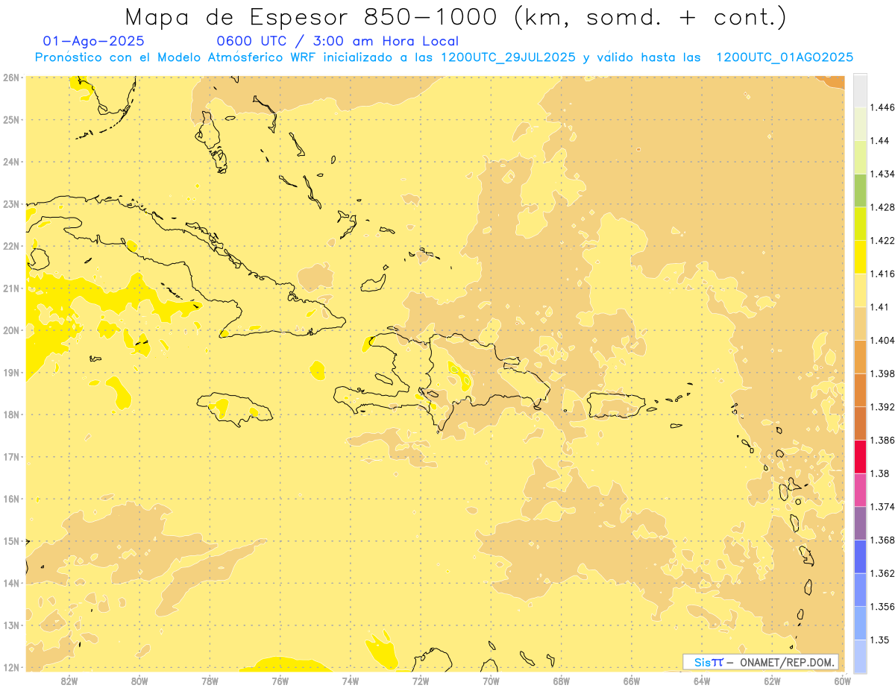Click the colorbar value 1.356

pyautogui.click(x=883, y=607)
